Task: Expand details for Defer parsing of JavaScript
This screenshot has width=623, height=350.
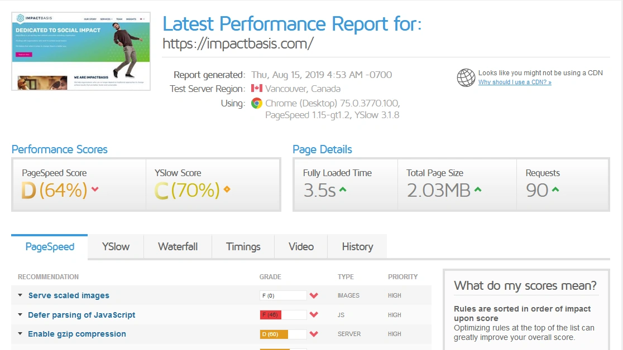Action: (x=20, y=315)
